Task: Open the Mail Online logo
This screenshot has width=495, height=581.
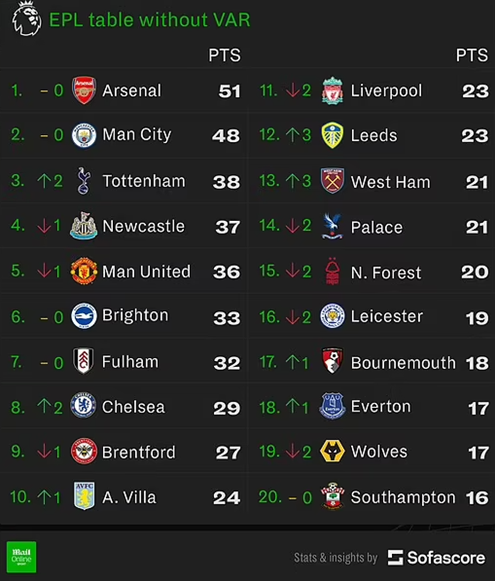Action: 22,557
